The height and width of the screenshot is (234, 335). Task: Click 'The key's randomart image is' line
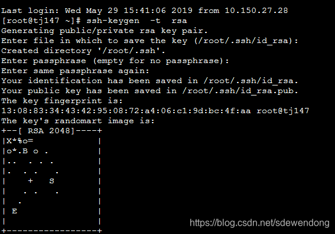pyautogui.click(x=78, y=121)
